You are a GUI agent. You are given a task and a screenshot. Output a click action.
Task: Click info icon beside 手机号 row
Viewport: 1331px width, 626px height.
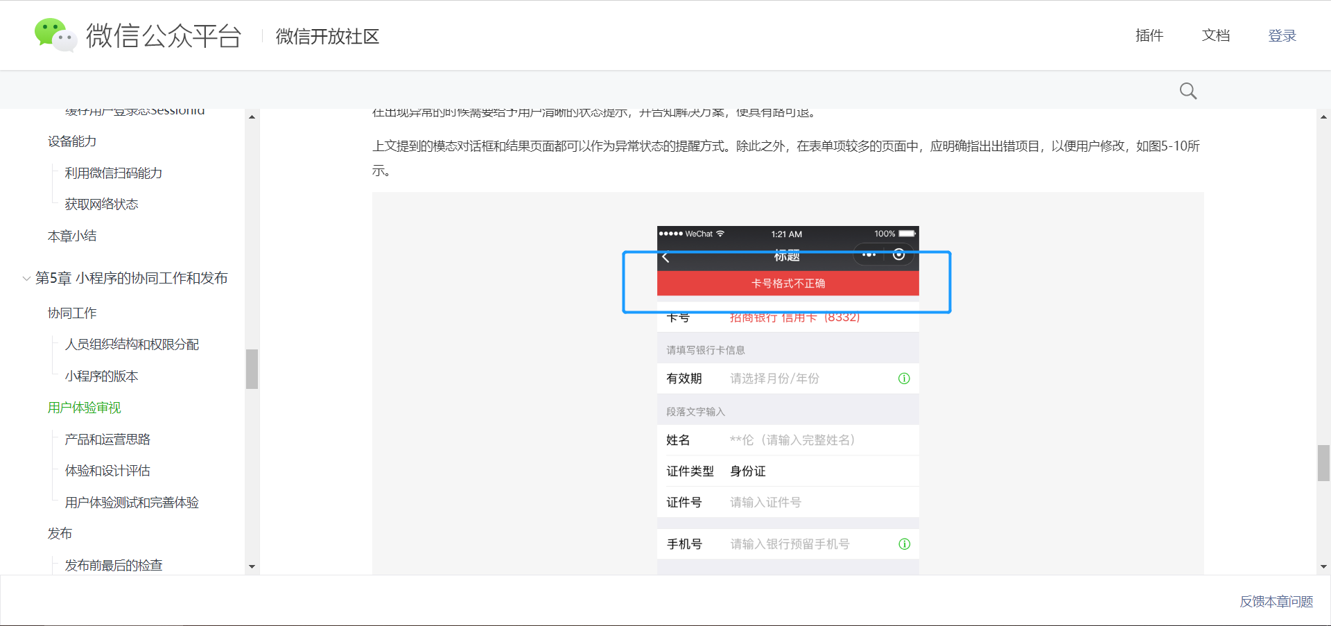[904, 544]
